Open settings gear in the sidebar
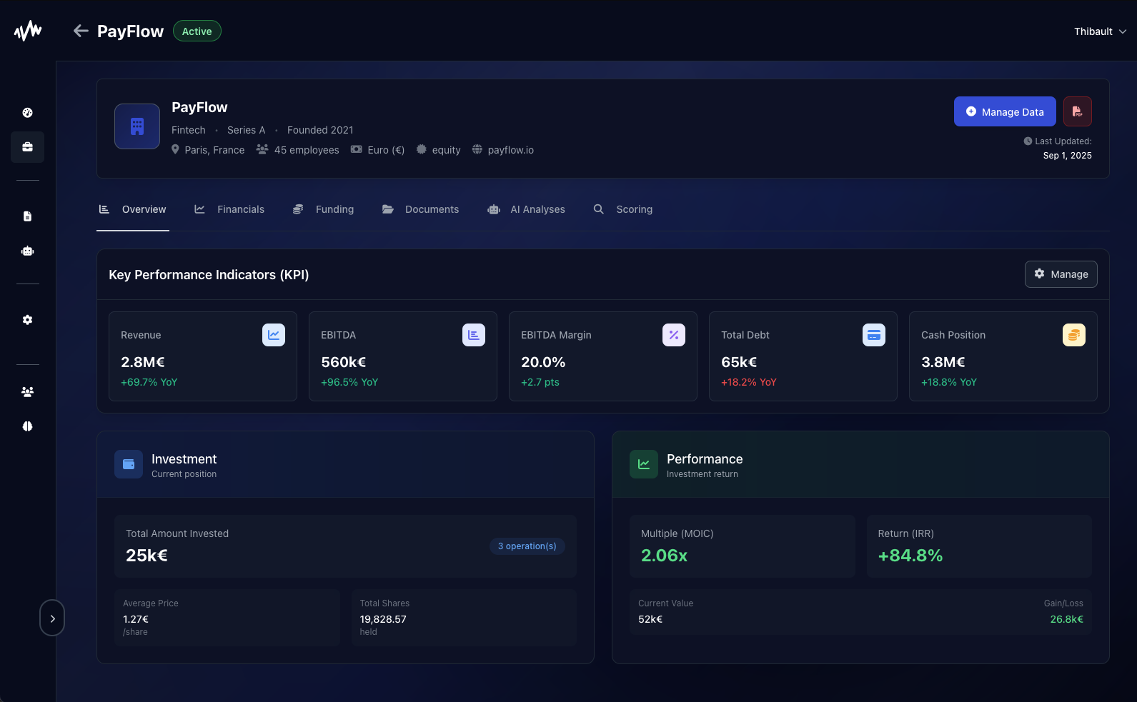The image size is (1137, 702). coord(28,320)
